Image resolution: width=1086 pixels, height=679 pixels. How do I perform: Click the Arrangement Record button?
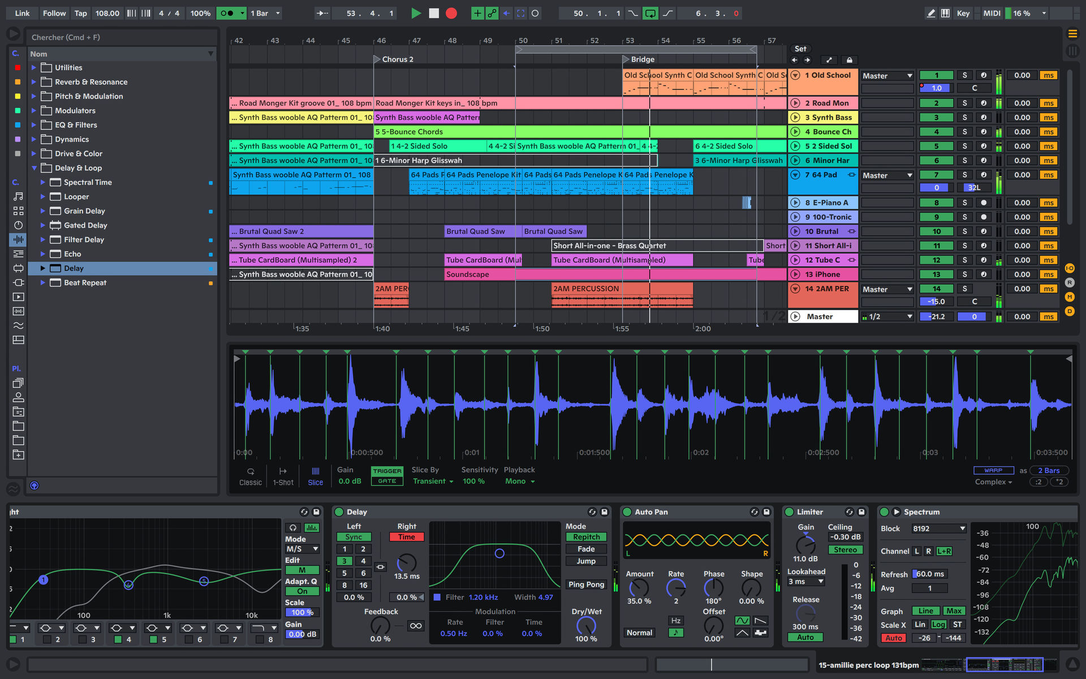[451, 13]
